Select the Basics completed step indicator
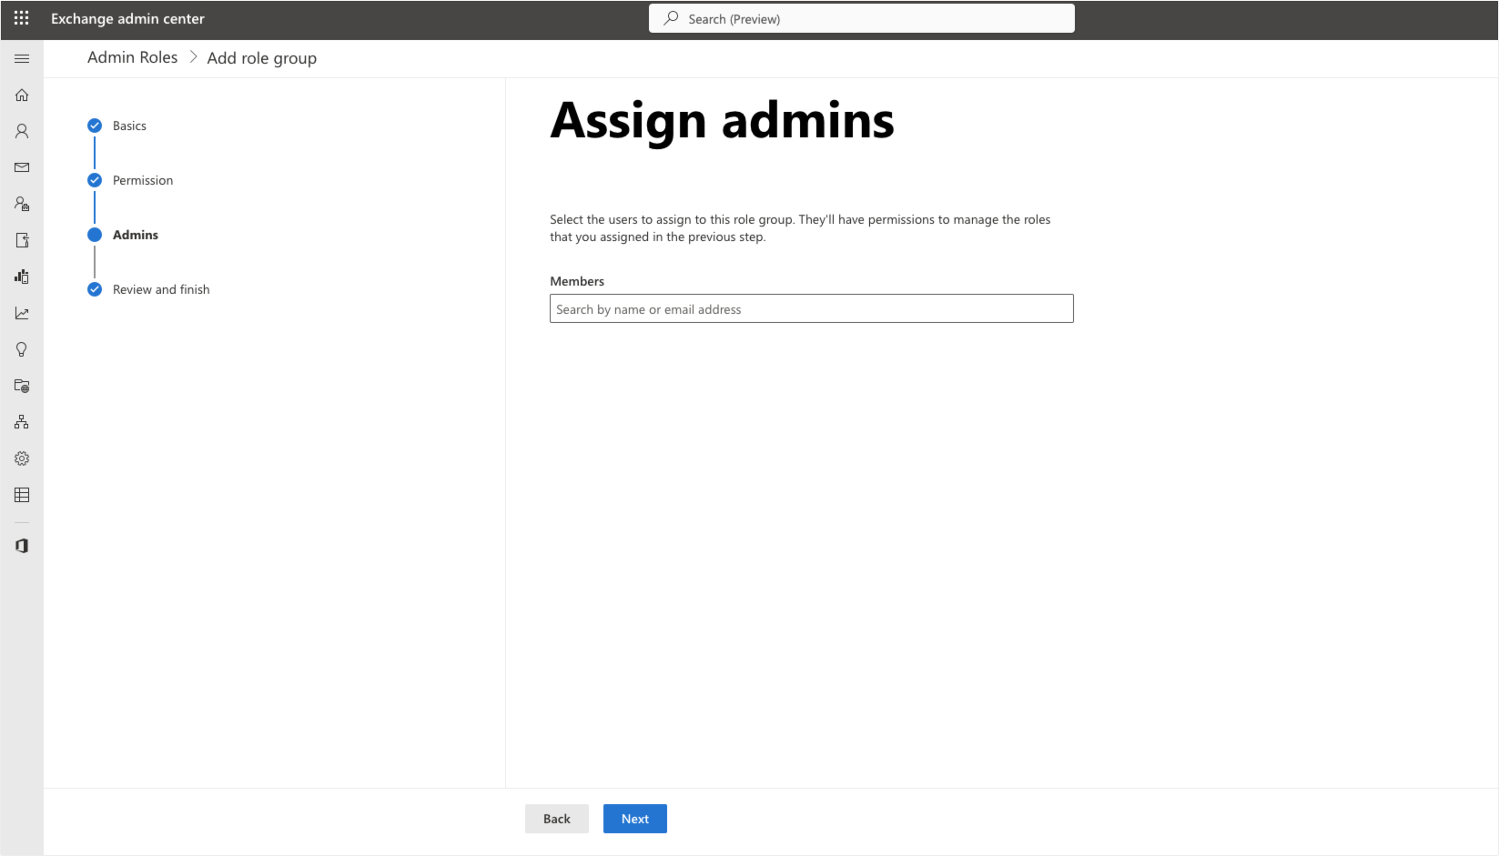 tap(95, 126)
